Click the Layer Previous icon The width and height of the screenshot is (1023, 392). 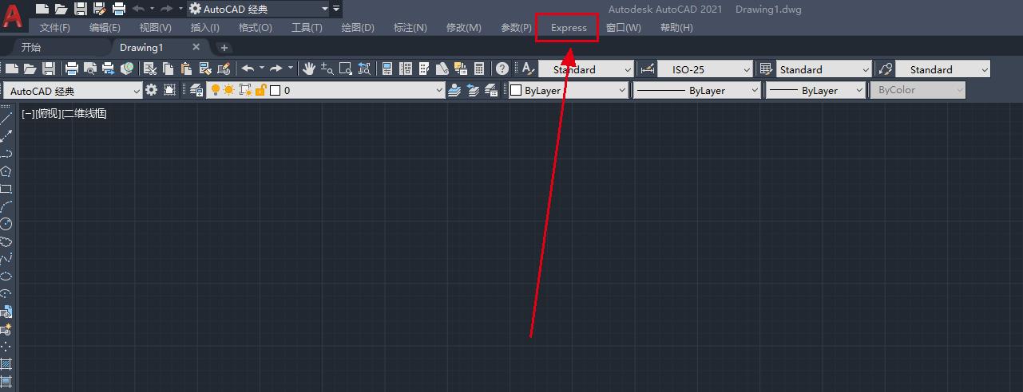click(x=474, y=90)
